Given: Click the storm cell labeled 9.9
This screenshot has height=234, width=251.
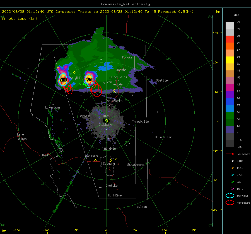Looking at the screenshot, I should click(x=89, y=79).
